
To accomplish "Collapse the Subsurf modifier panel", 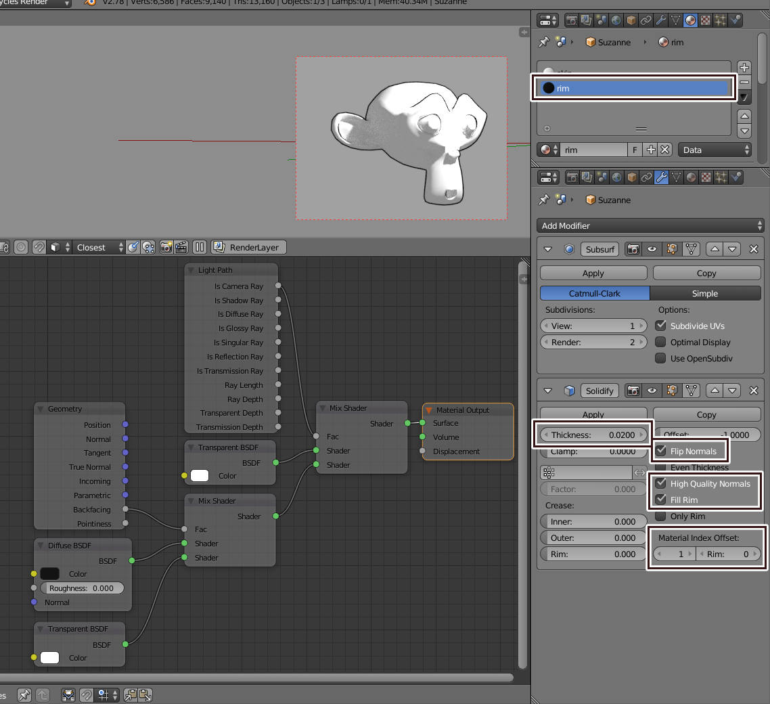I will 548,250.
